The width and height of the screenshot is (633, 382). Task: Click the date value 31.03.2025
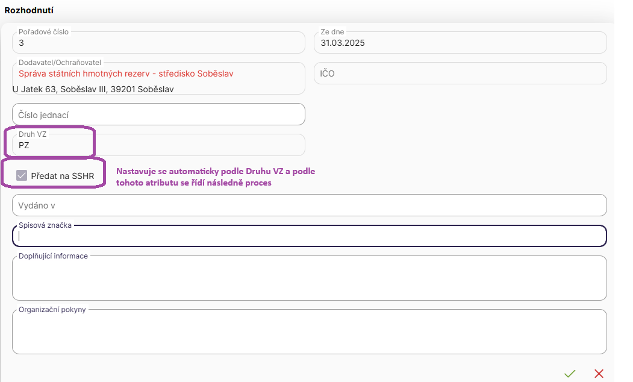[x=343, y=43]
